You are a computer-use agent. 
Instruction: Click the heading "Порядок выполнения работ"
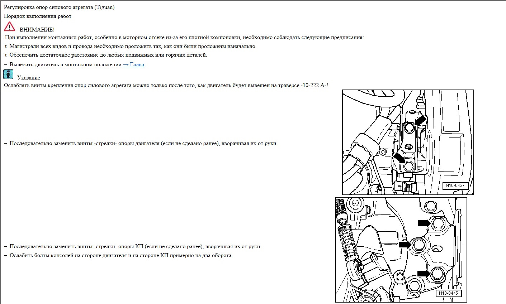coord(38,16)
